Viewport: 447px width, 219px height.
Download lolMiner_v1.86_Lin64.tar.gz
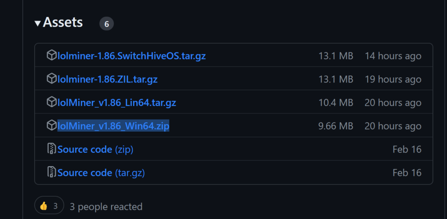117,103
